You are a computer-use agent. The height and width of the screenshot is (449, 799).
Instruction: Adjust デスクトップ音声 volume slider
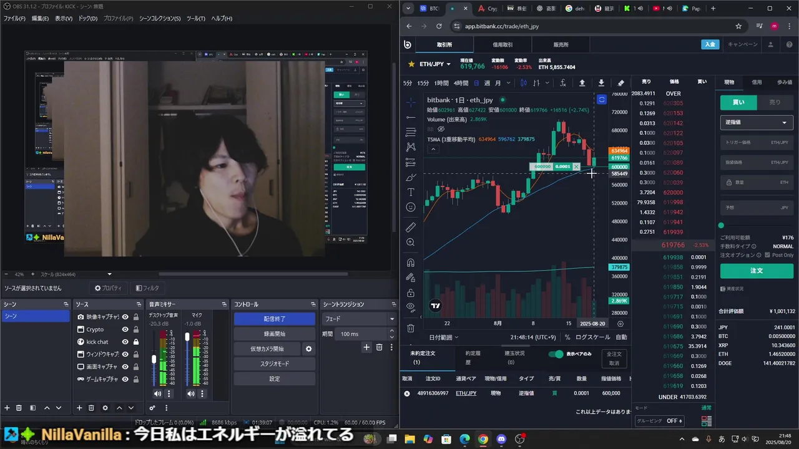tap(154, 360)
